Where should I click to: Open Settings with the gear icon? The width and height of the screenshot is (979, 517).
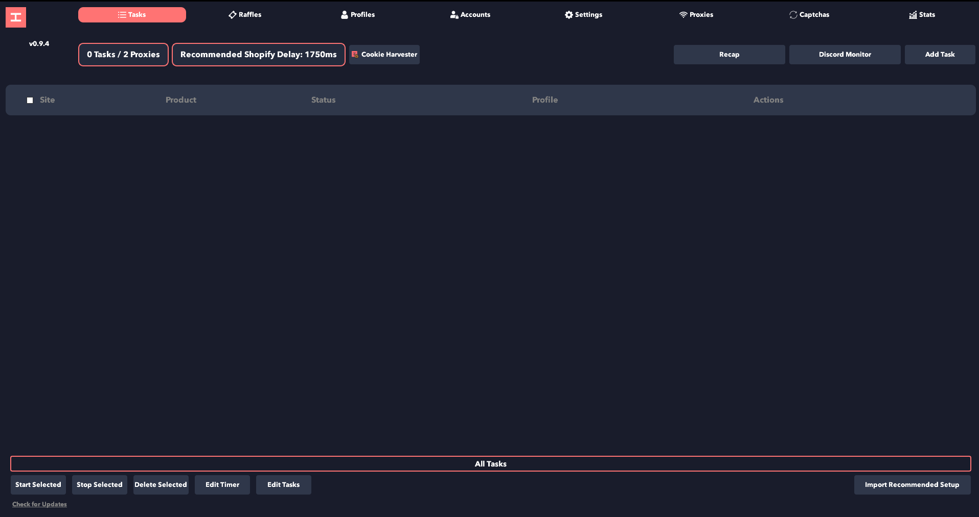(x=583, y=15)
